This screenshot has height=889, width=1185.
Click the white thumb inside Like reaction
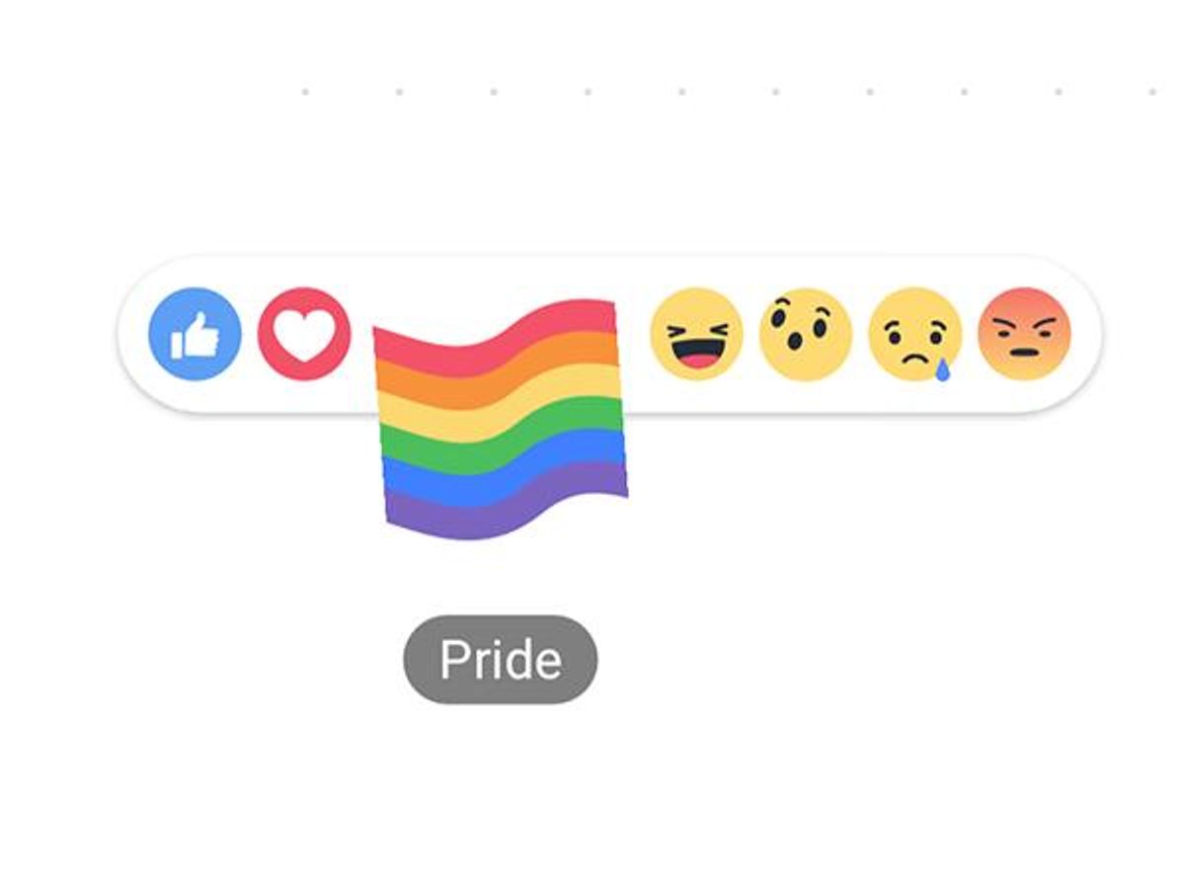195,335
